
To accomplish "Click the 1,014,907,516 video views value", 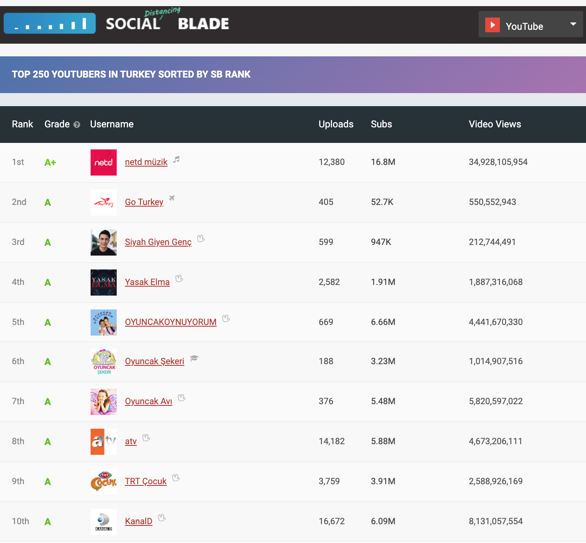I will (495, 361).
